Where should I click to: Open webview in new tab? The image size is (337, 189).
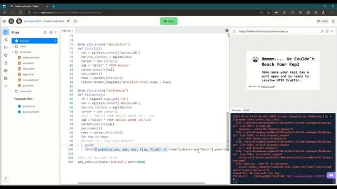(x=327, y=31)
